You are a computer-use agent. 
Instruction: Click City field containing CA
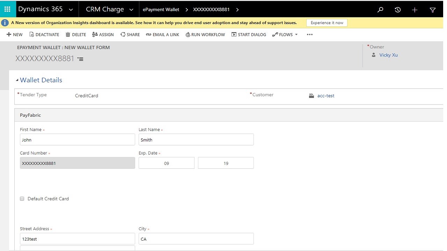pos(196,239)
